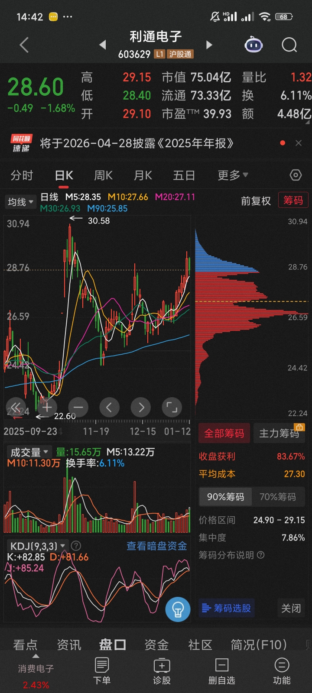Viewport: 312px width, 693px height.
Task: Tap current price 28.60
Action: [36, 87]
